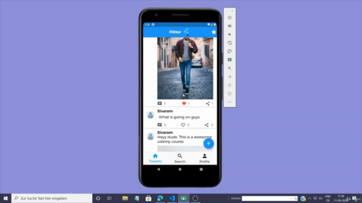Tap the blue plus floating action button
The height and width of the screenshot is (203, 362).
[209, 143]
